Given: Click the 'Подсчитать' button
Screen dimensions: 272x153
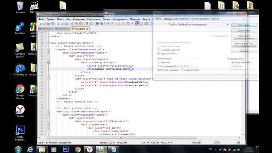Looking at the screenshot, I should click(244, 31).
